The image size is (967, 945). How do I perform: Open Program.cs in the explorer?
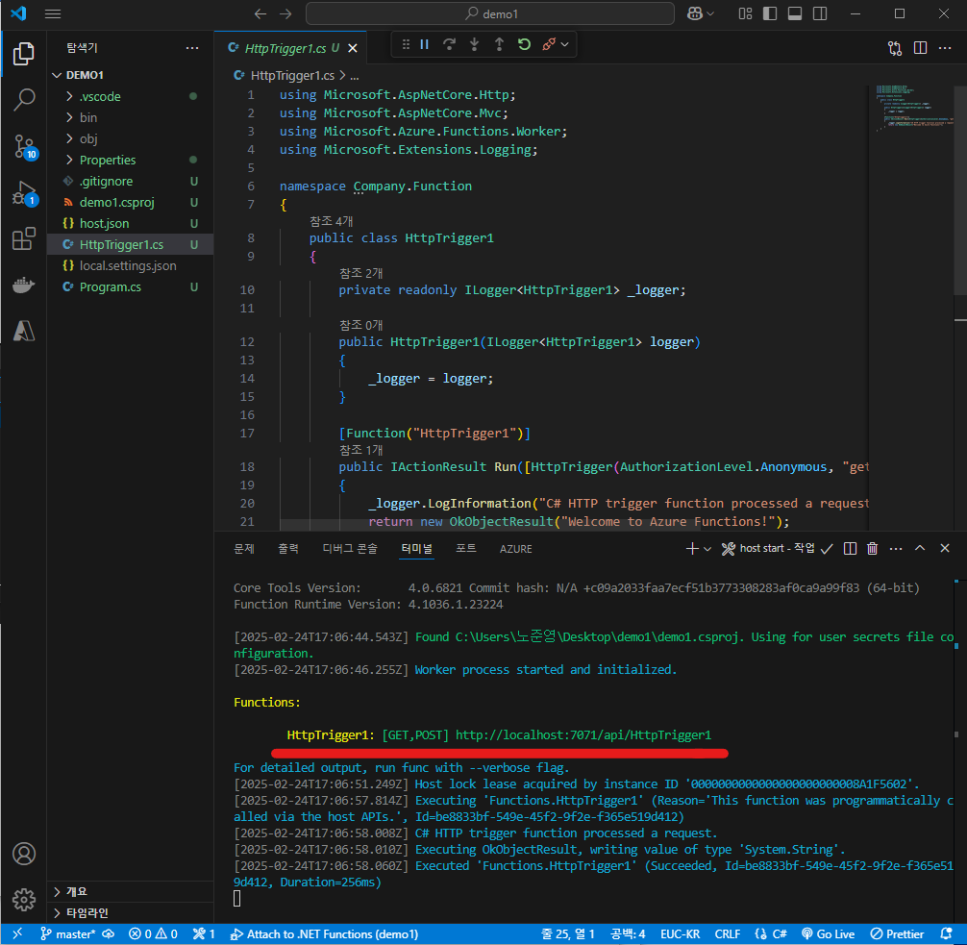tap(110, 286)
